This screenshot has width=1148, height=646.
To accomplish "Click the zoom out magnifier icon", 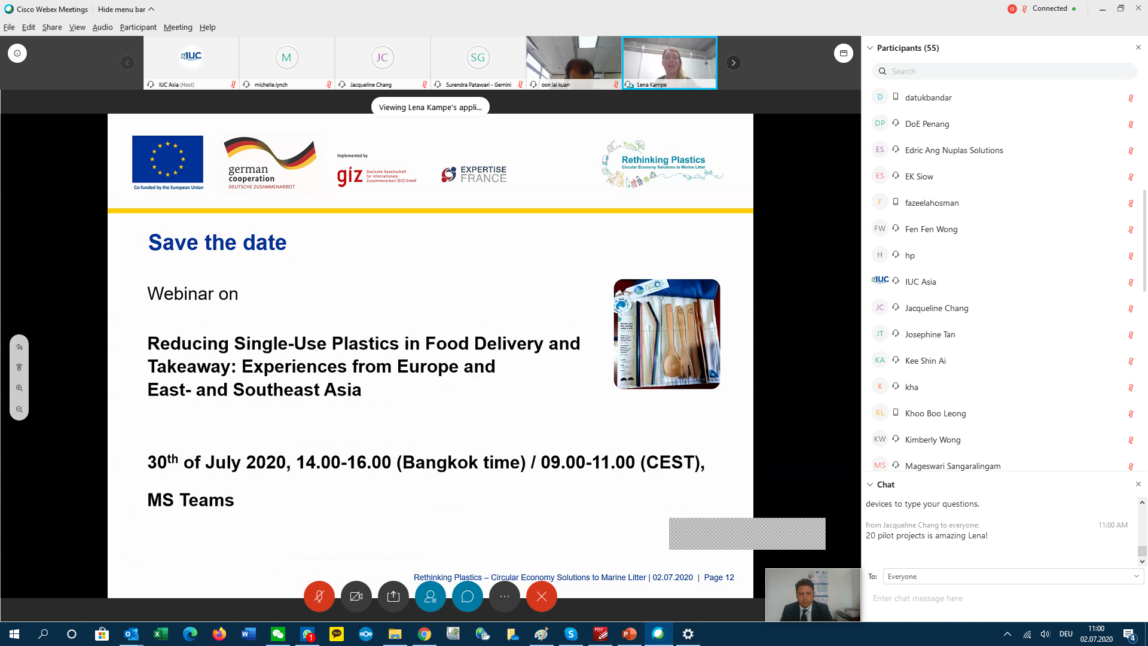I will 19,410.
